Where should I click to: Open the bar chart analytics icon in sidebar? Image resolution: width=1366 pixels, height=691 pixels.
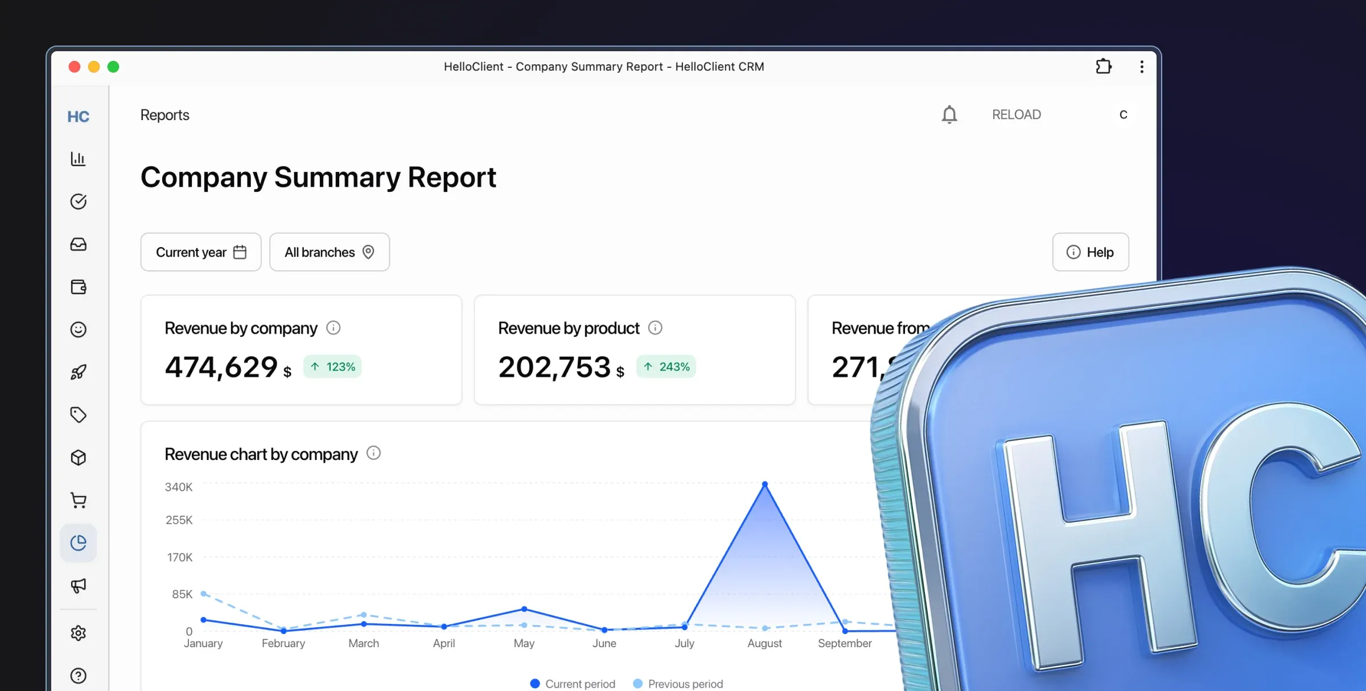[x=79, y=159]
